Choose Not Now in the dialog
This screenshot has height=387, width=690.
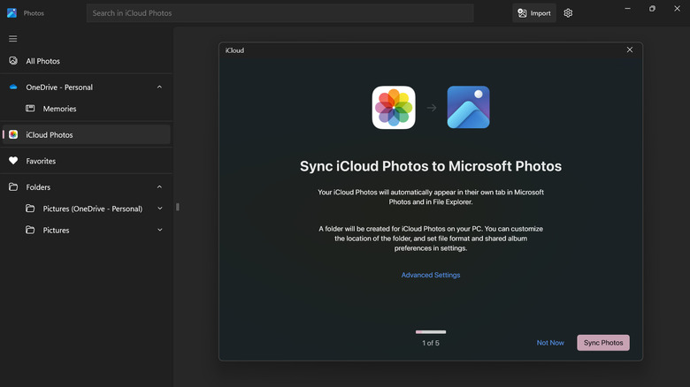click(x=550, y=343)
